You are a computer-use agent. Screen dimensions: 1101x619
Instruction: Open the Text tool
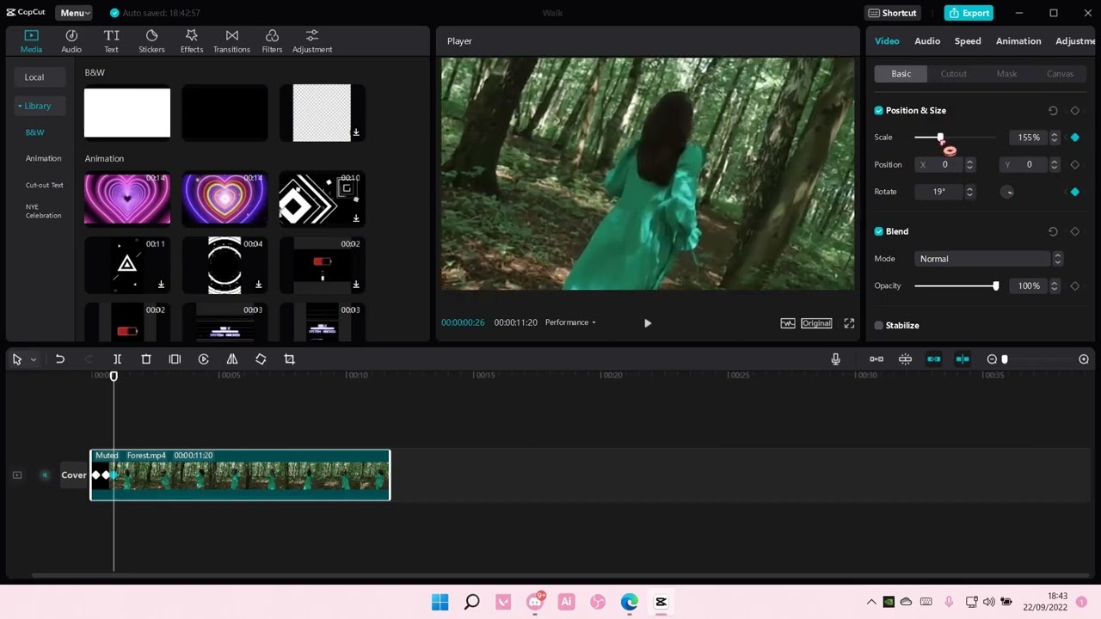click(x=111, y=40)
